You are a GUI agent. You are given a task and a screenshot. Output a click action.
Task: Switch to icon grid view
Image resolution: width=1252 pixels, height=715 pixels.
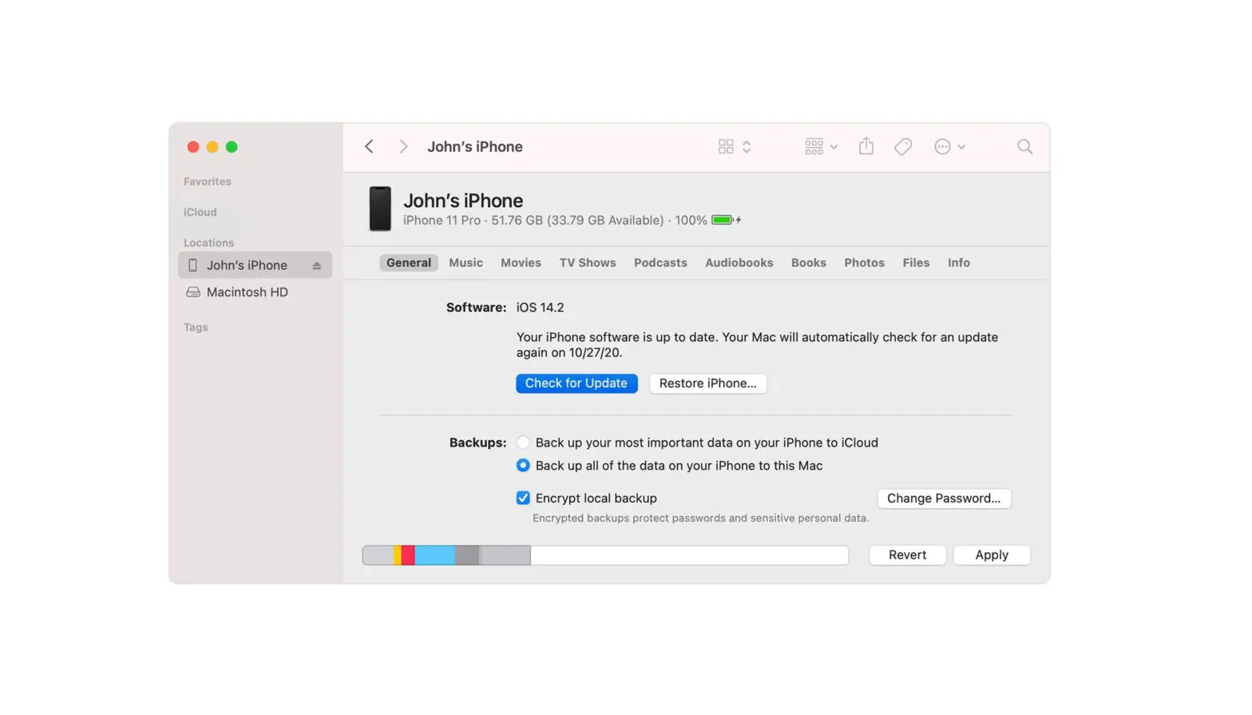[x=725, y=146]
